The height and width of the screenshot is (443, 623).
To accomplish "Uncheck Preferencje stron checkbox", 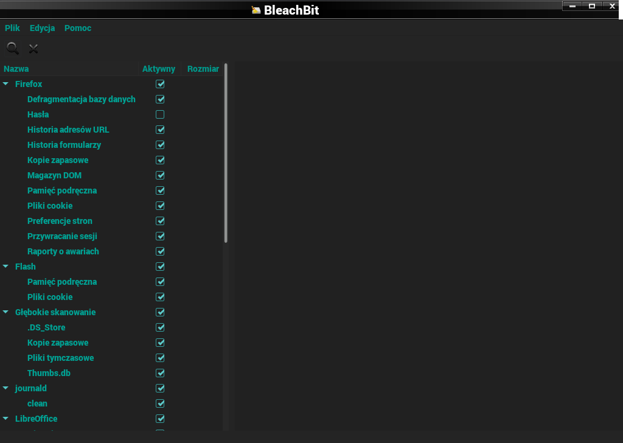I will pyautogui.click(x=160, y=221).
